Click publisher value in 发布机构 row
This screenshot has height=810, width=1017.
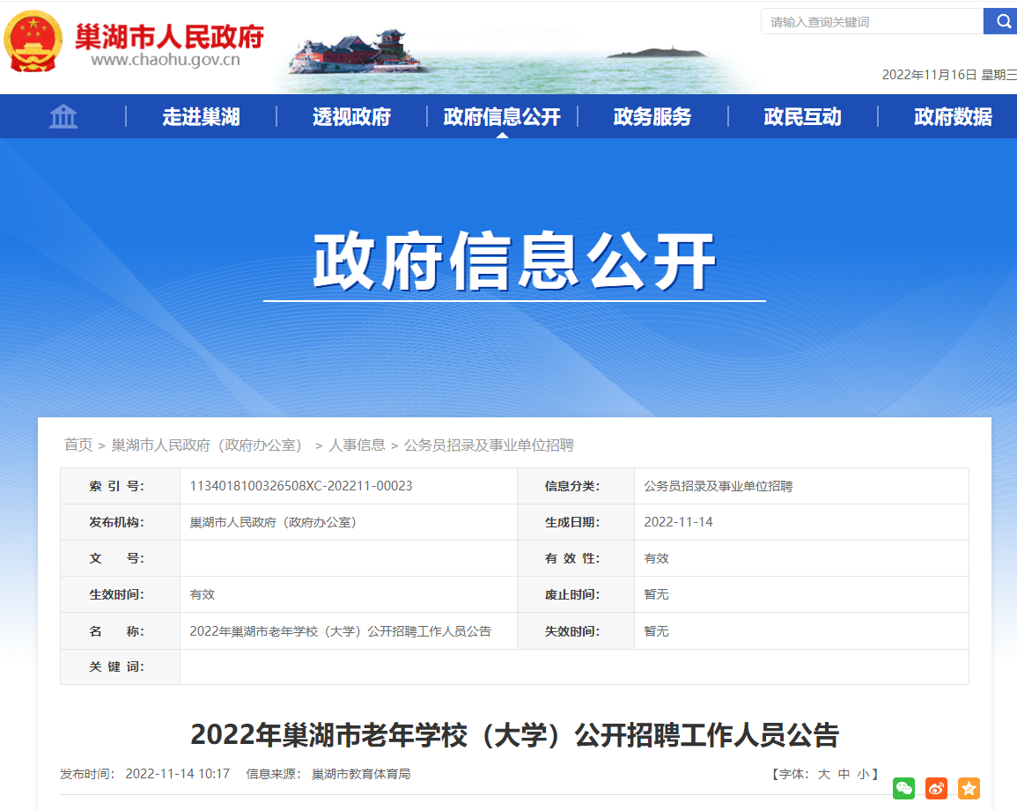click(272, 522)
